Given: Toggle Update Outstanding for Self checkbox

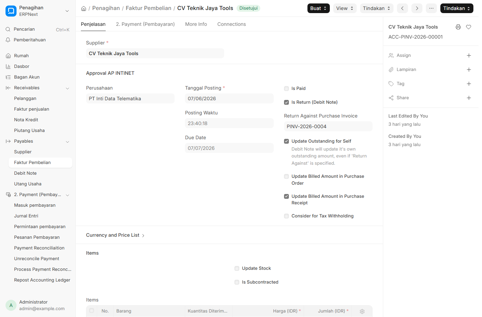Looking at the screenshot, I should click(x=286, y=141).
